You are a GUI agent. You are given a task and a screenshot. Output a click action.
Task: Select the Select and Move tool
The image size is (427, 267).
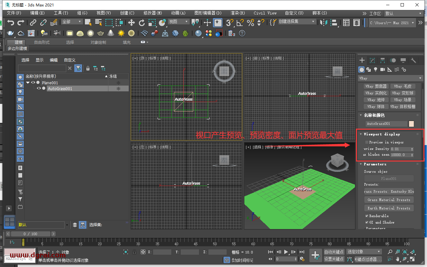[131, 23]
